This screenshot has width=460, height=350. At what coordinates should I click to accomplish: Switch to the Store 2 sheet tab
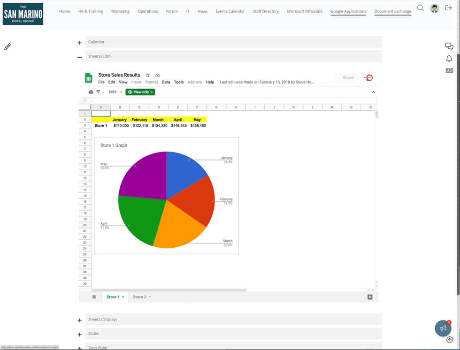[141, 297]
